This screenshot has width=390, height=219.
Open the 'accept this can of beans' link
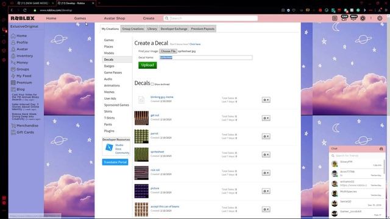pyautogui.click(x=165, y=207)
